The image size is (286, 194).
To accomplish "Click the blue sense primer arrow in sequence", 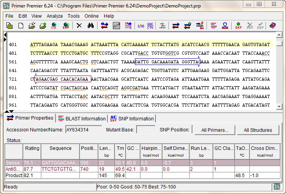I will point(168,61).
